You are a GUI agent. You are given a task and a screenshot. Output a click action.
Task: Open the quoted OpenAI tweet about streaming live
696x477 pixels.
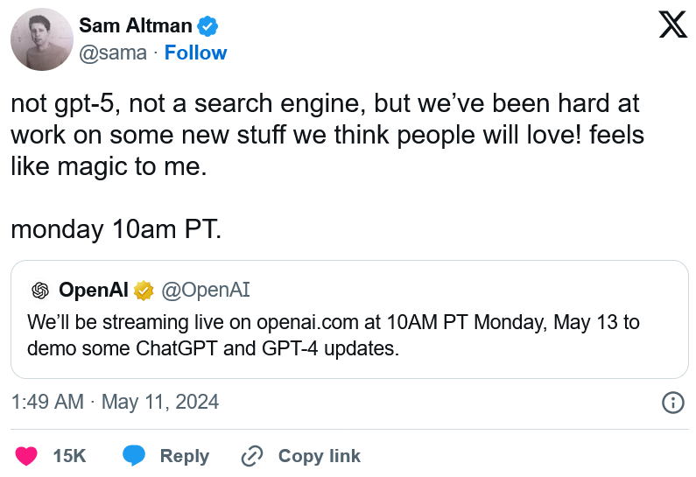[x=350, y=319]
